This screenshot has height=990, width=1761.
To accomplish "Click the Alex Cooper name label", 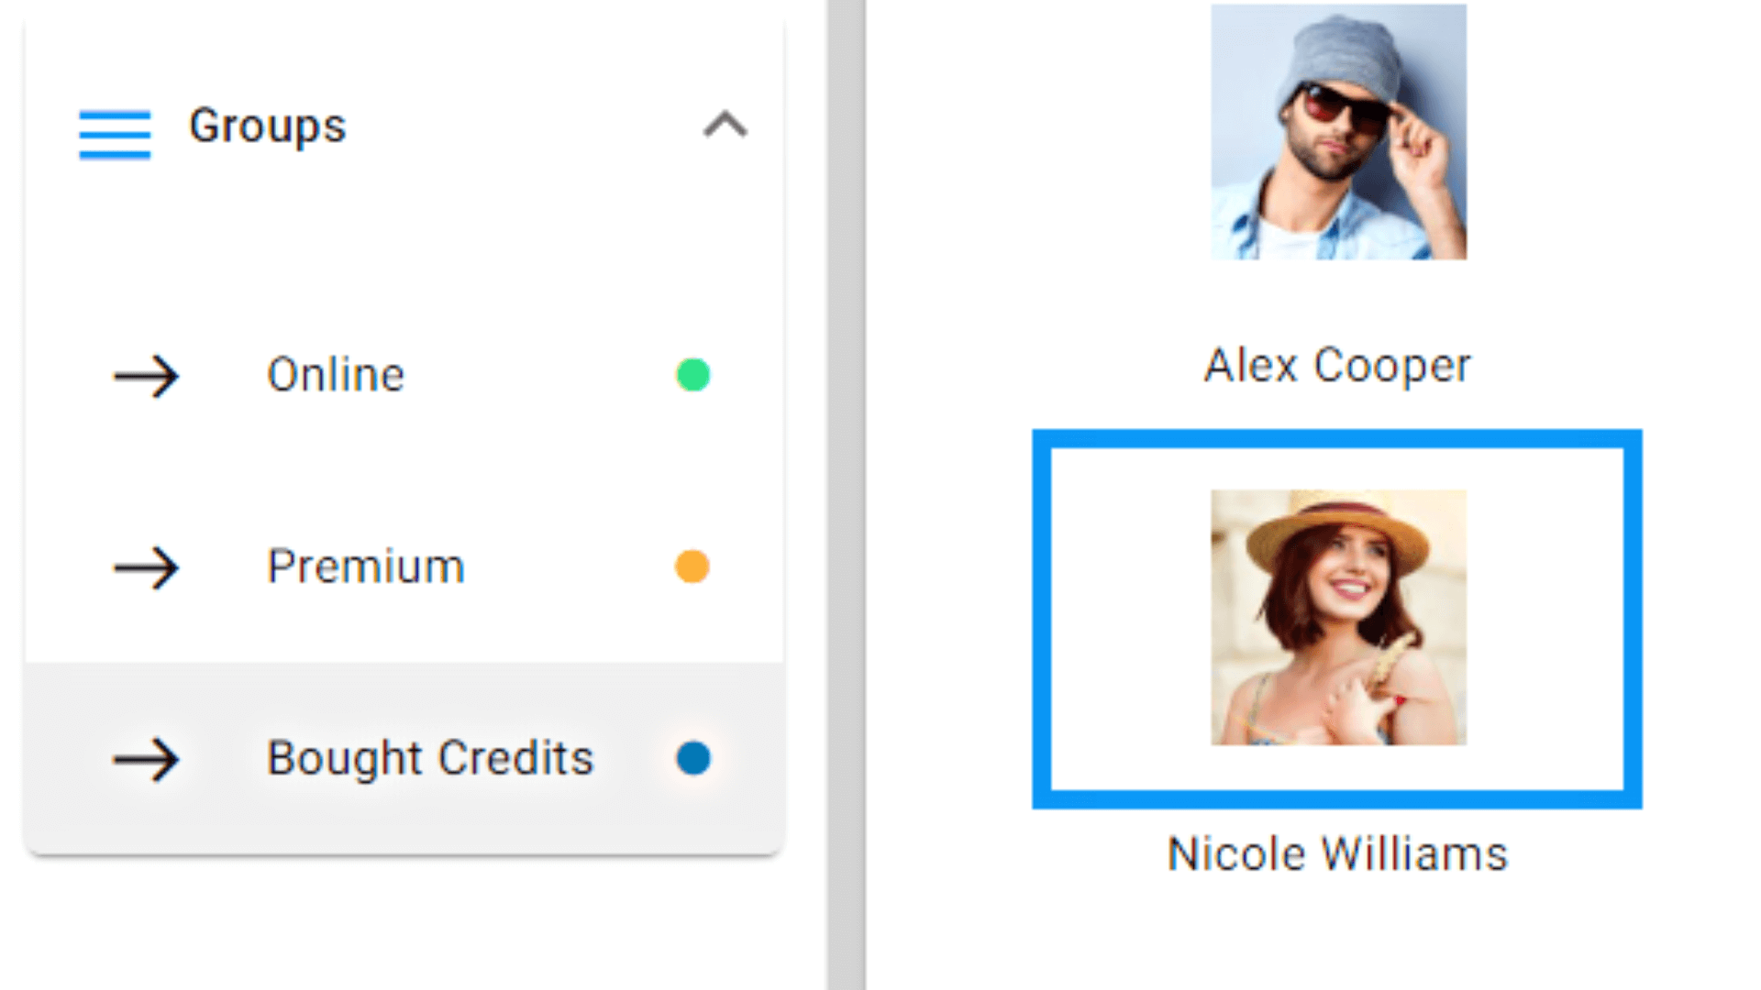I will [1337, 366].
